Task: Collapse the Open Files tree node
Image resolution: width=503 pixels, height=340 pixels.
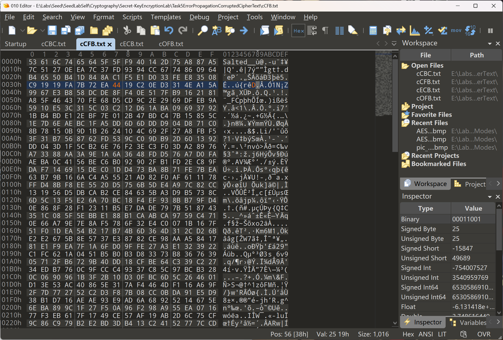Action: click(405, 66)
